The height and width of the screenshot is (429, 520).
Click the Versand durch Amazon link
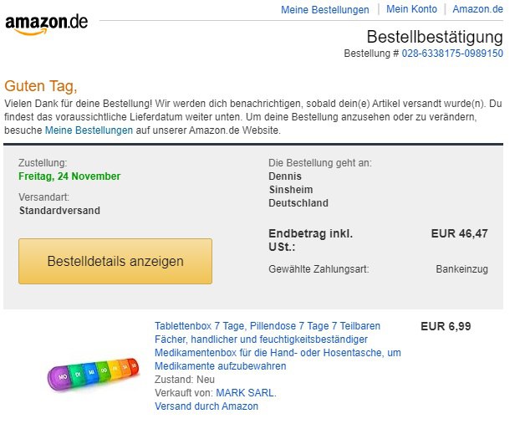pyautogui.click(x=206, y=406)
